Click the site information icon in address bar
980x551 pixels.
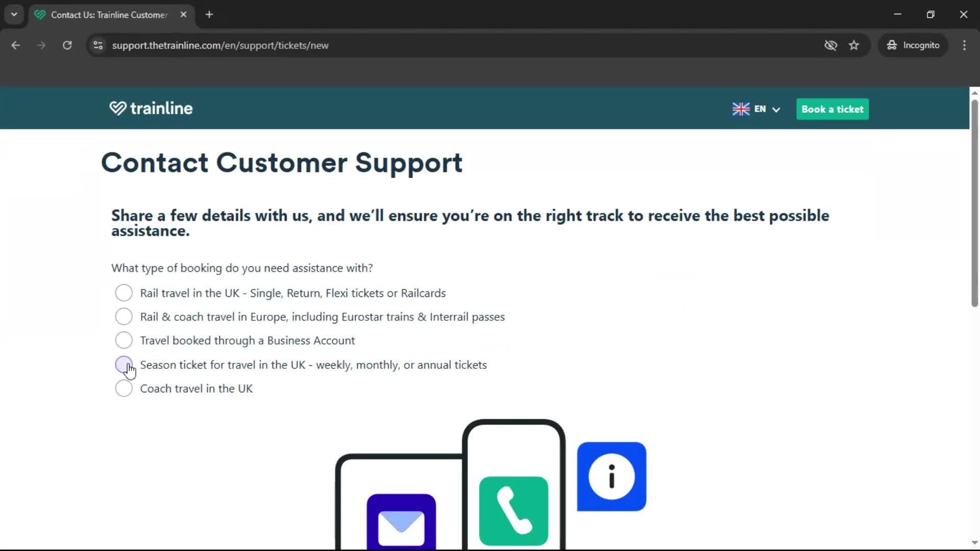pos(97,45)
